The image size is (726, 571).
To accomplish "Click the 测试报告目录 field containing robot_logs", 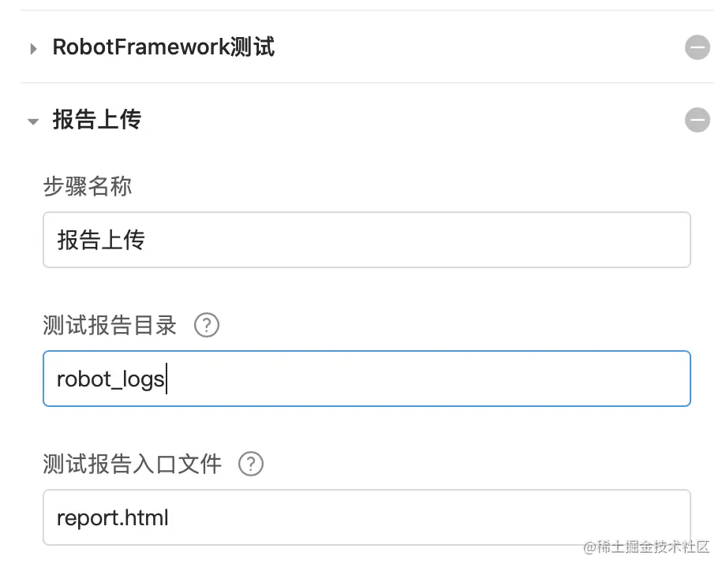I will (366, 379).
